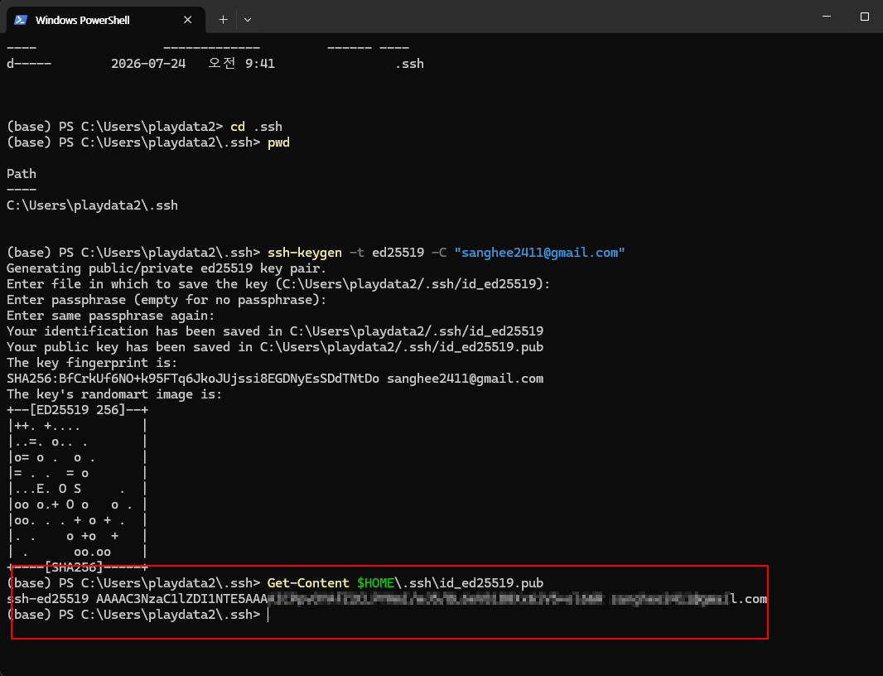Click the 'Enter file in which to save' line
Screen dimensions: 883x676
tap(278, 284)
